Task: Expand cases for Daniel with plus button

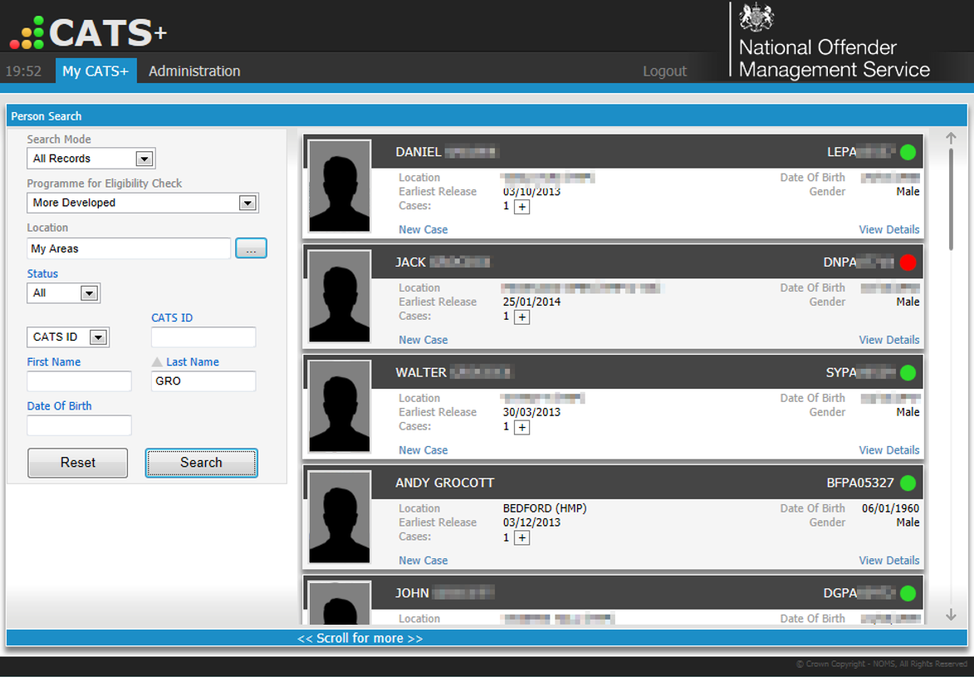Action: 521,207
